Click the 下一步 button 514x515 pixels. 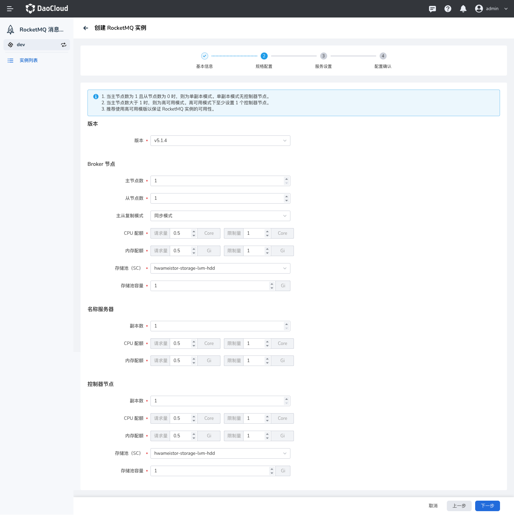click(x=487, y=506)
